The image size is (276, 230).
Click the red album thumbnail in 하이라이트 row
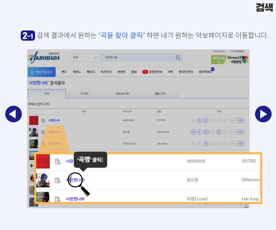point(34,120)
